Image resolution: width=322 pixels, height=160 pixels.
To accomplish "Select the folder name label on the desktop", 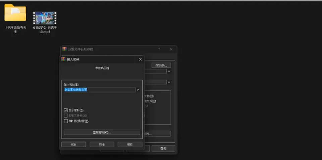I will (x=15, y=29).
